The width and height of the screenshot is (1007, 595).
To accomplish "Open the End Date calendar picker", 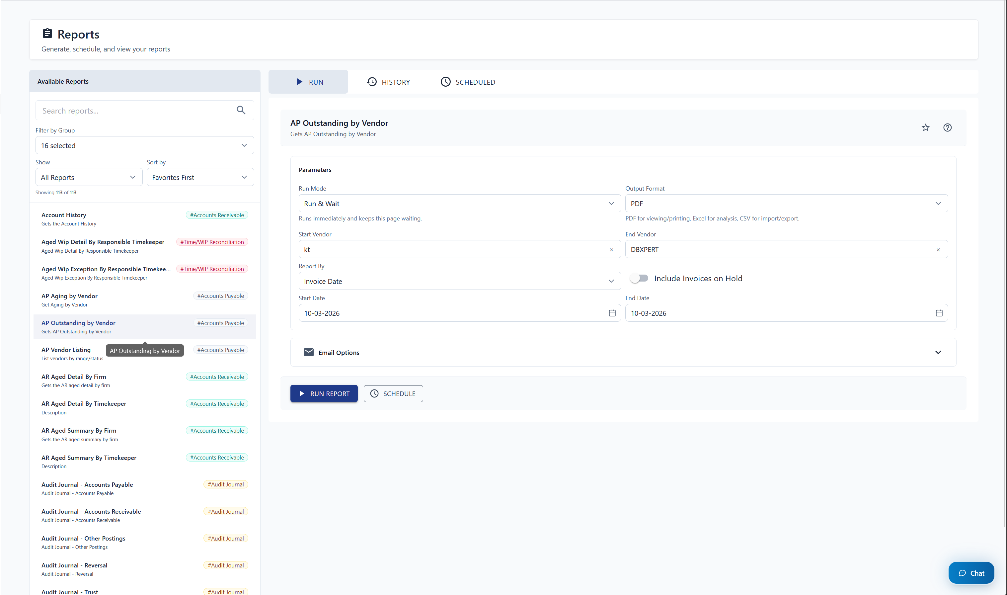I will [x=939, y=313].
